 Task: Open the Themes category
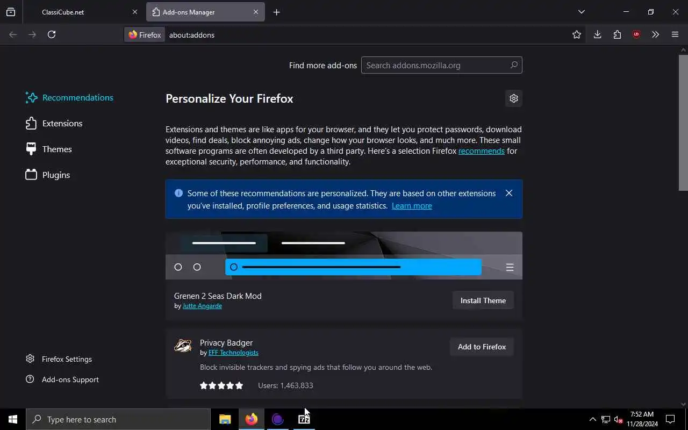coord(49,149)
